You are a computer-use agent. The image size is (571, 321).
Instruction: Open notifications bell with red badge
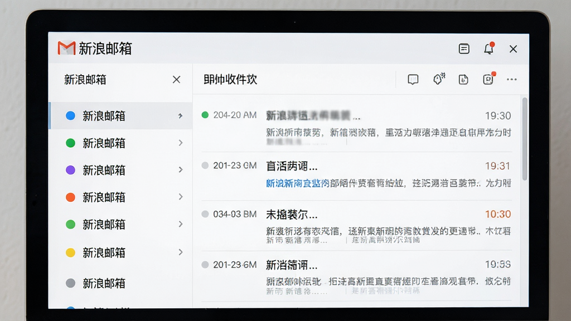click(489, 48)
